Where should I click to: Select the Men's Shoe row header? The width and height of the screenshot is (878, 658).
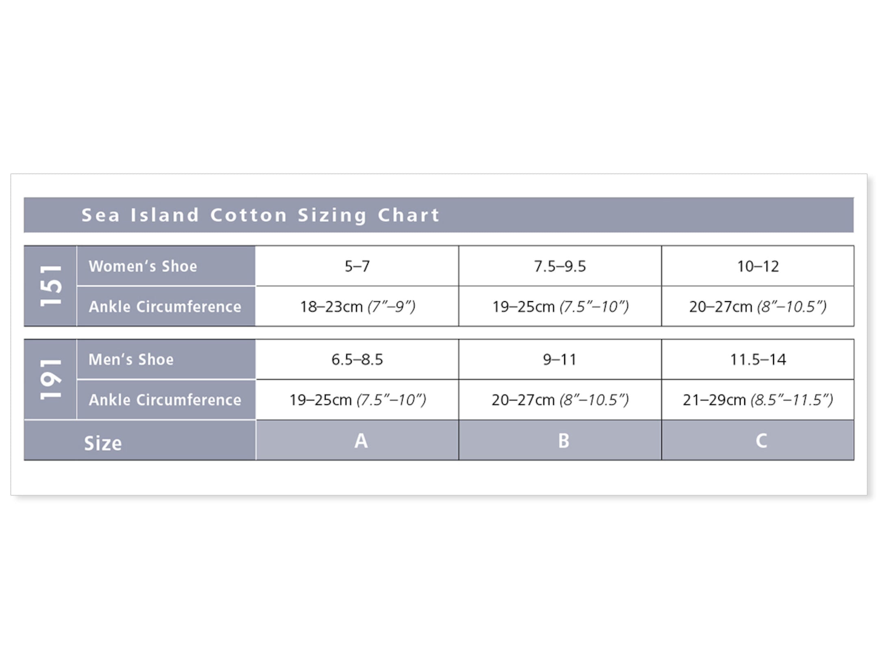point(131,359)
